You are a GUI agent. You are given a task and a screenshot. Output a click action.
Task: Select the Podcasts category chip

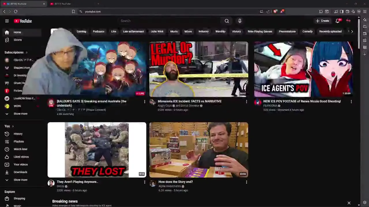(x=99, y=31)
